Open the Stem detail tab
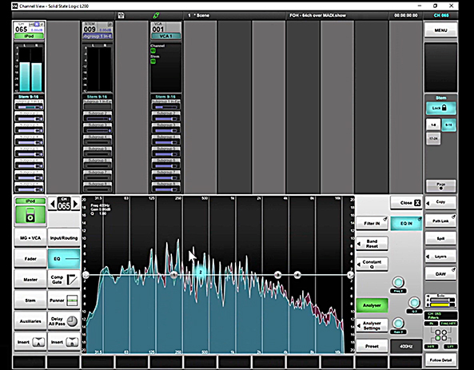This screenshot has width=474, height=370. (x=30, y=300)
